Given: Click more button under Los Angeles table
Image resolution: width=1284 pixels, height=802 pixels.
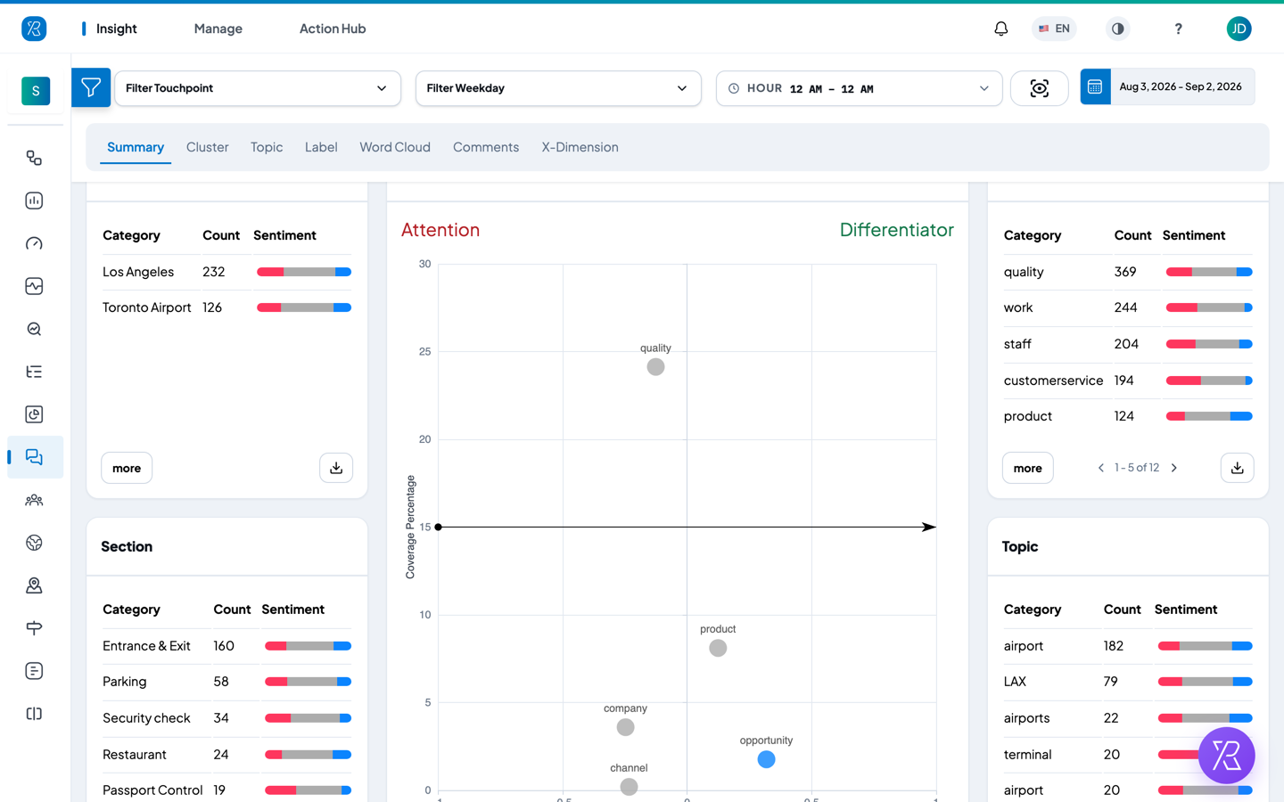Looking at the screenshot, I should click(127, 468).
